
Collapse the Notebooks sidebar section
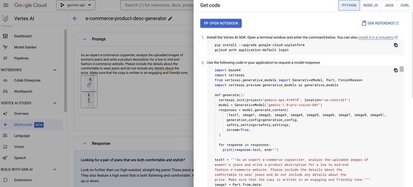(55, 70)
